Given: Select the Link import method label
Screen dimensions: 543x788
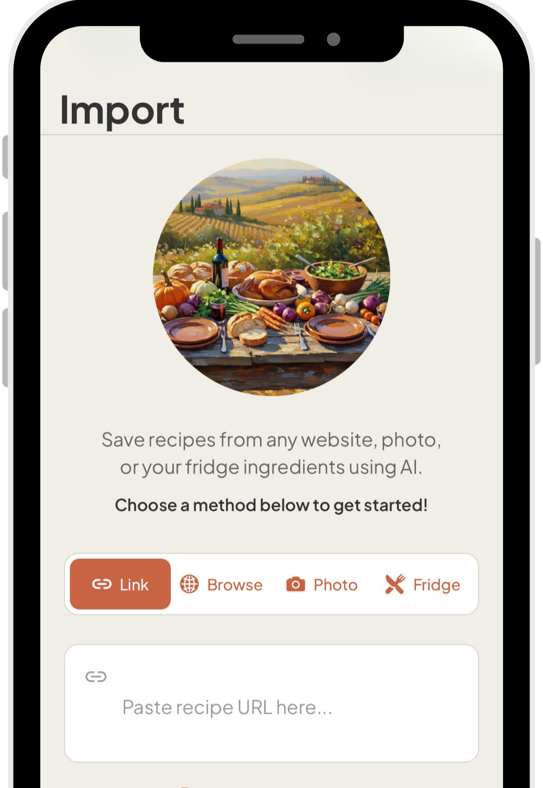Looking at the screenshot, I should [x=134, y=585].
